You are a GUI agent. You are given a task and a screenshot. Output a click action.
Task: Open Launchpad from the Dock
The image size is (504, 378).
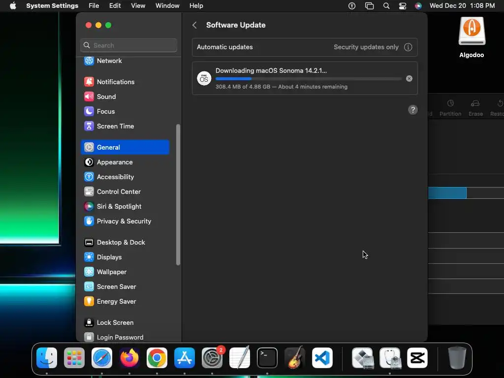pos(74,358)
